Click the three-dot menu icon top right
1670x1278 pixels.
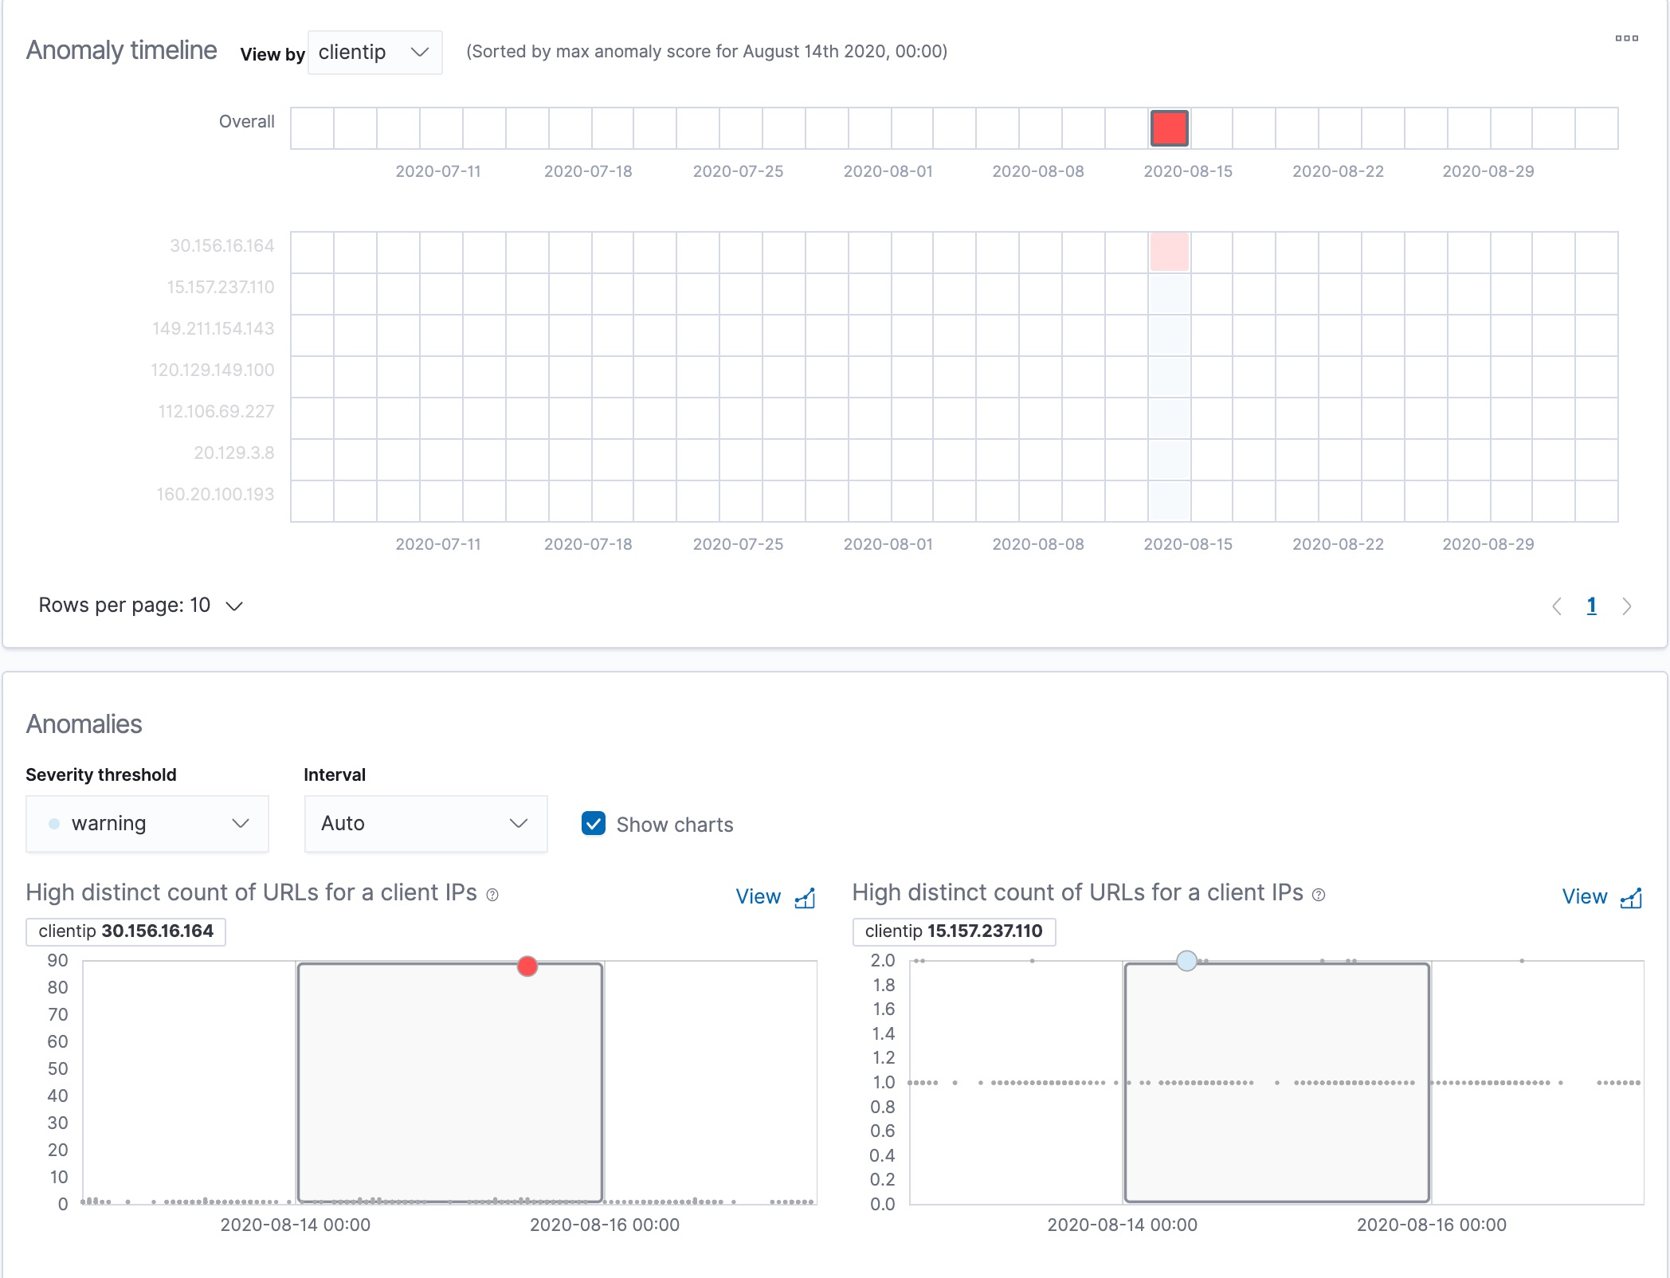[x=1627, y=36]
